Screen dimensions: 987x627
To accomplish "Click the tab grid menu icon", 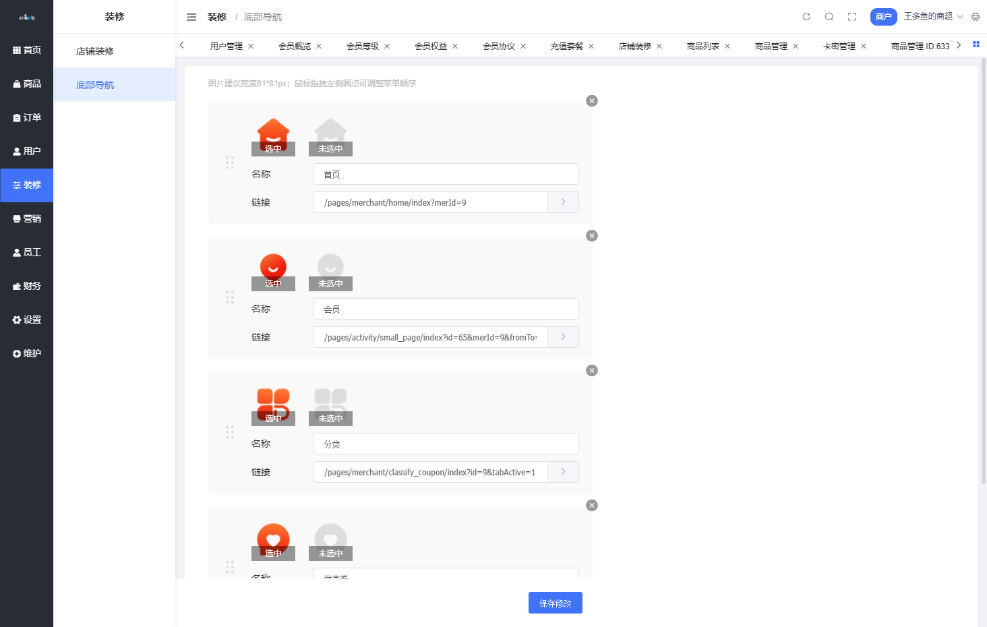I will coord(976,44).
